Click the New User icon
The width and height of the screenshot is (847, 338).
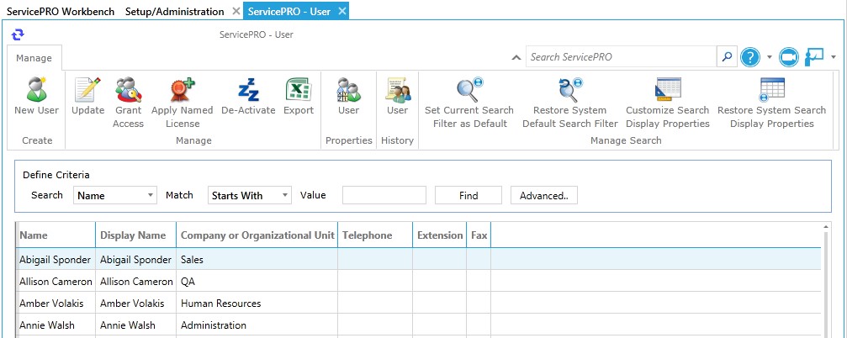tap(37, 90)
